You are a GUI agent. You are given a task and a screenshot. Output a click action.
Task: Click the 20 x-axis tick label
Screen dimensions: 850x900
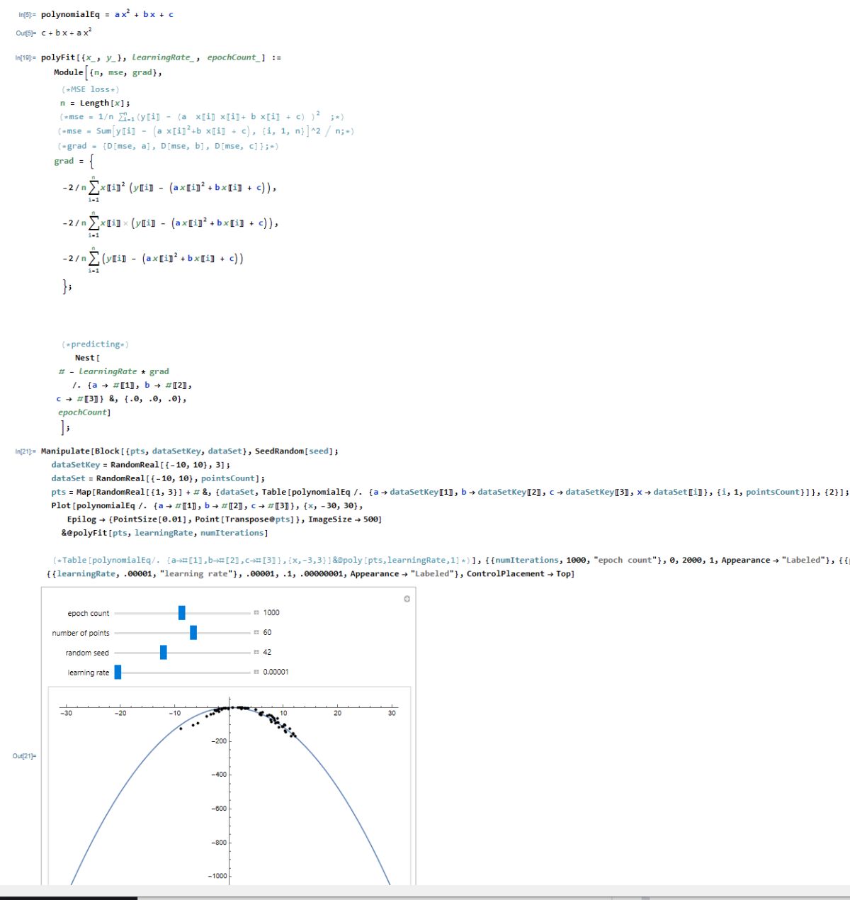click(337, 714)
